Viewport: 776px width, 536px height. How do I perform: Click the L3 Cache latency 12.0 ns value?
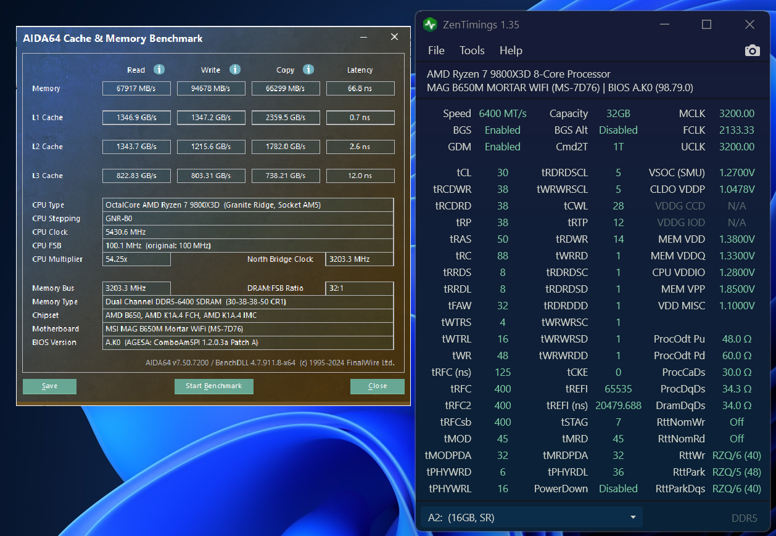(x=360, y=176)
